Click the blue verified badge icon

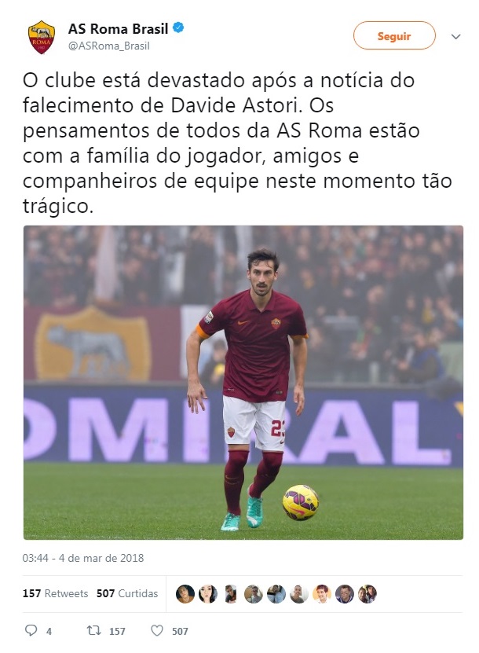pos(178,28)
